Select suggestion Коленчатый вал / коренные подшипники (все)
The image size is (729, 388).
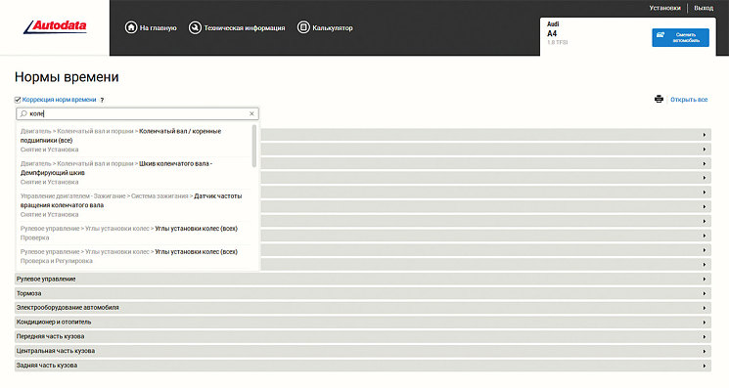click(x=135, y=140)
